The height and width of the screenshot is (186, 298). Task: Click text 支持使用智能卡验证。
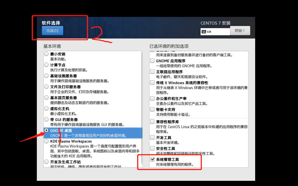173,115
